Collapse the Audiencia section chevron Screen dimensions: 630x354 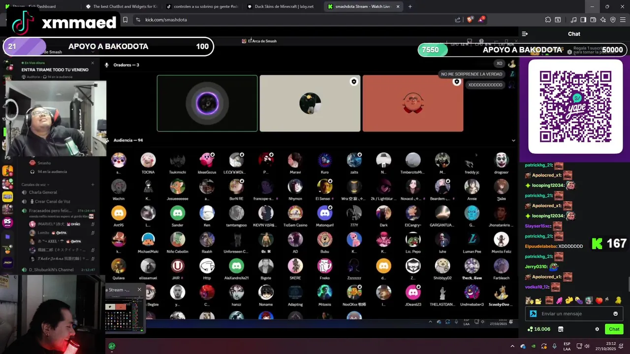coord(513,140)
